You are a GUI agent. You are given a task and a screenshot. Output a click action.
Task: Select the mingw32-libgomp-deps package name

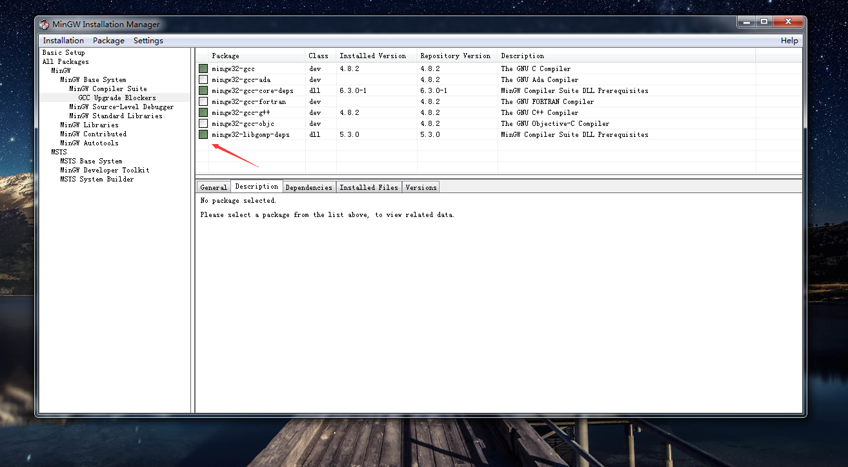click(250, 134)
